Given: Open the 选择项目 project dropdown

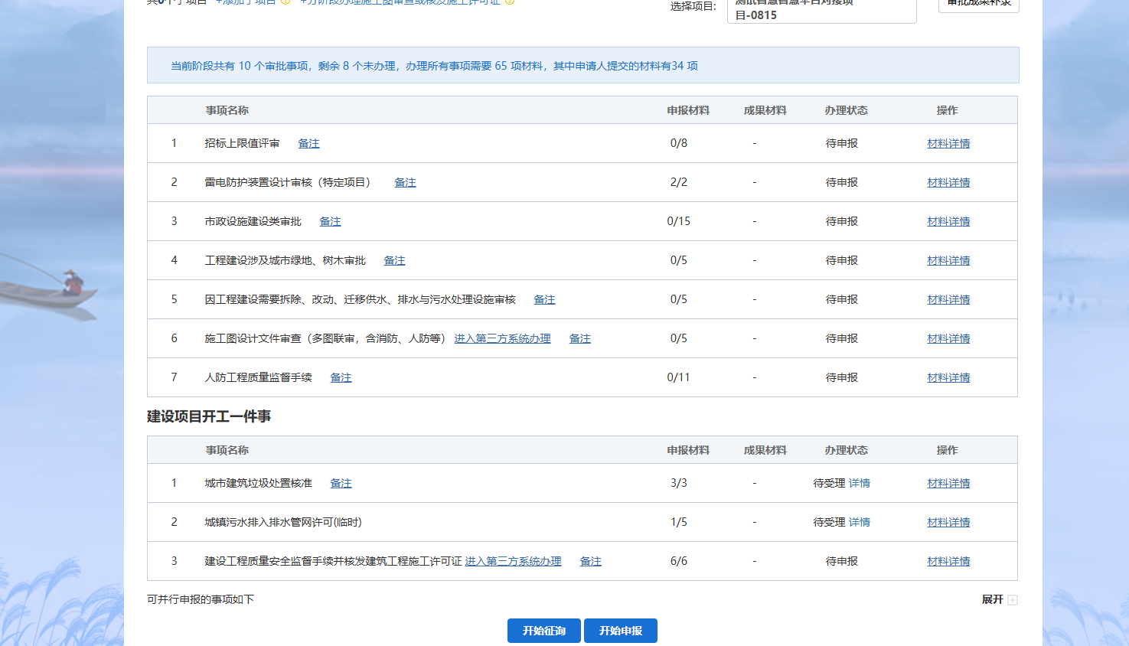Looking at the screenshot, I should [821, 11].
